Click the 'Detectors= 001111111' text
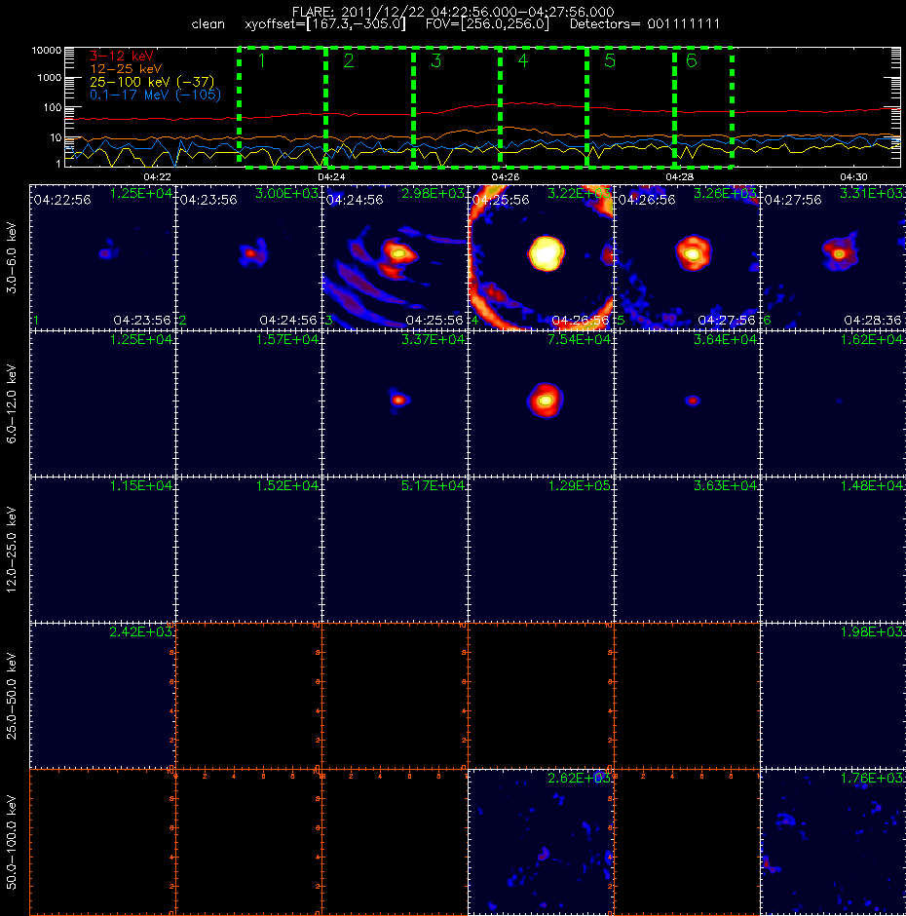The image size is (906, 916). click(645, 24)
